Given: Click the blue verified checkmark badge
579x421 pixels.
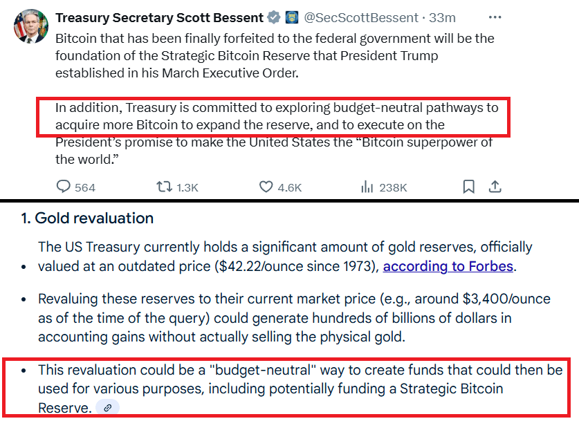Looking at the screenshot, I should [274, 17].
